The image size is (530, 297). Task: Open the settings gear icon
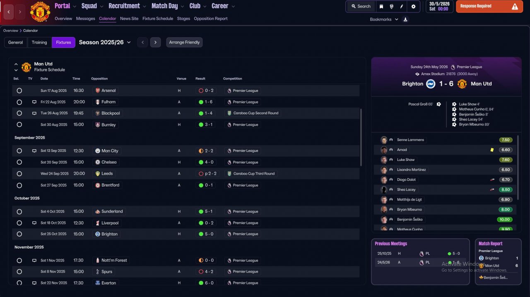[413, 6]
